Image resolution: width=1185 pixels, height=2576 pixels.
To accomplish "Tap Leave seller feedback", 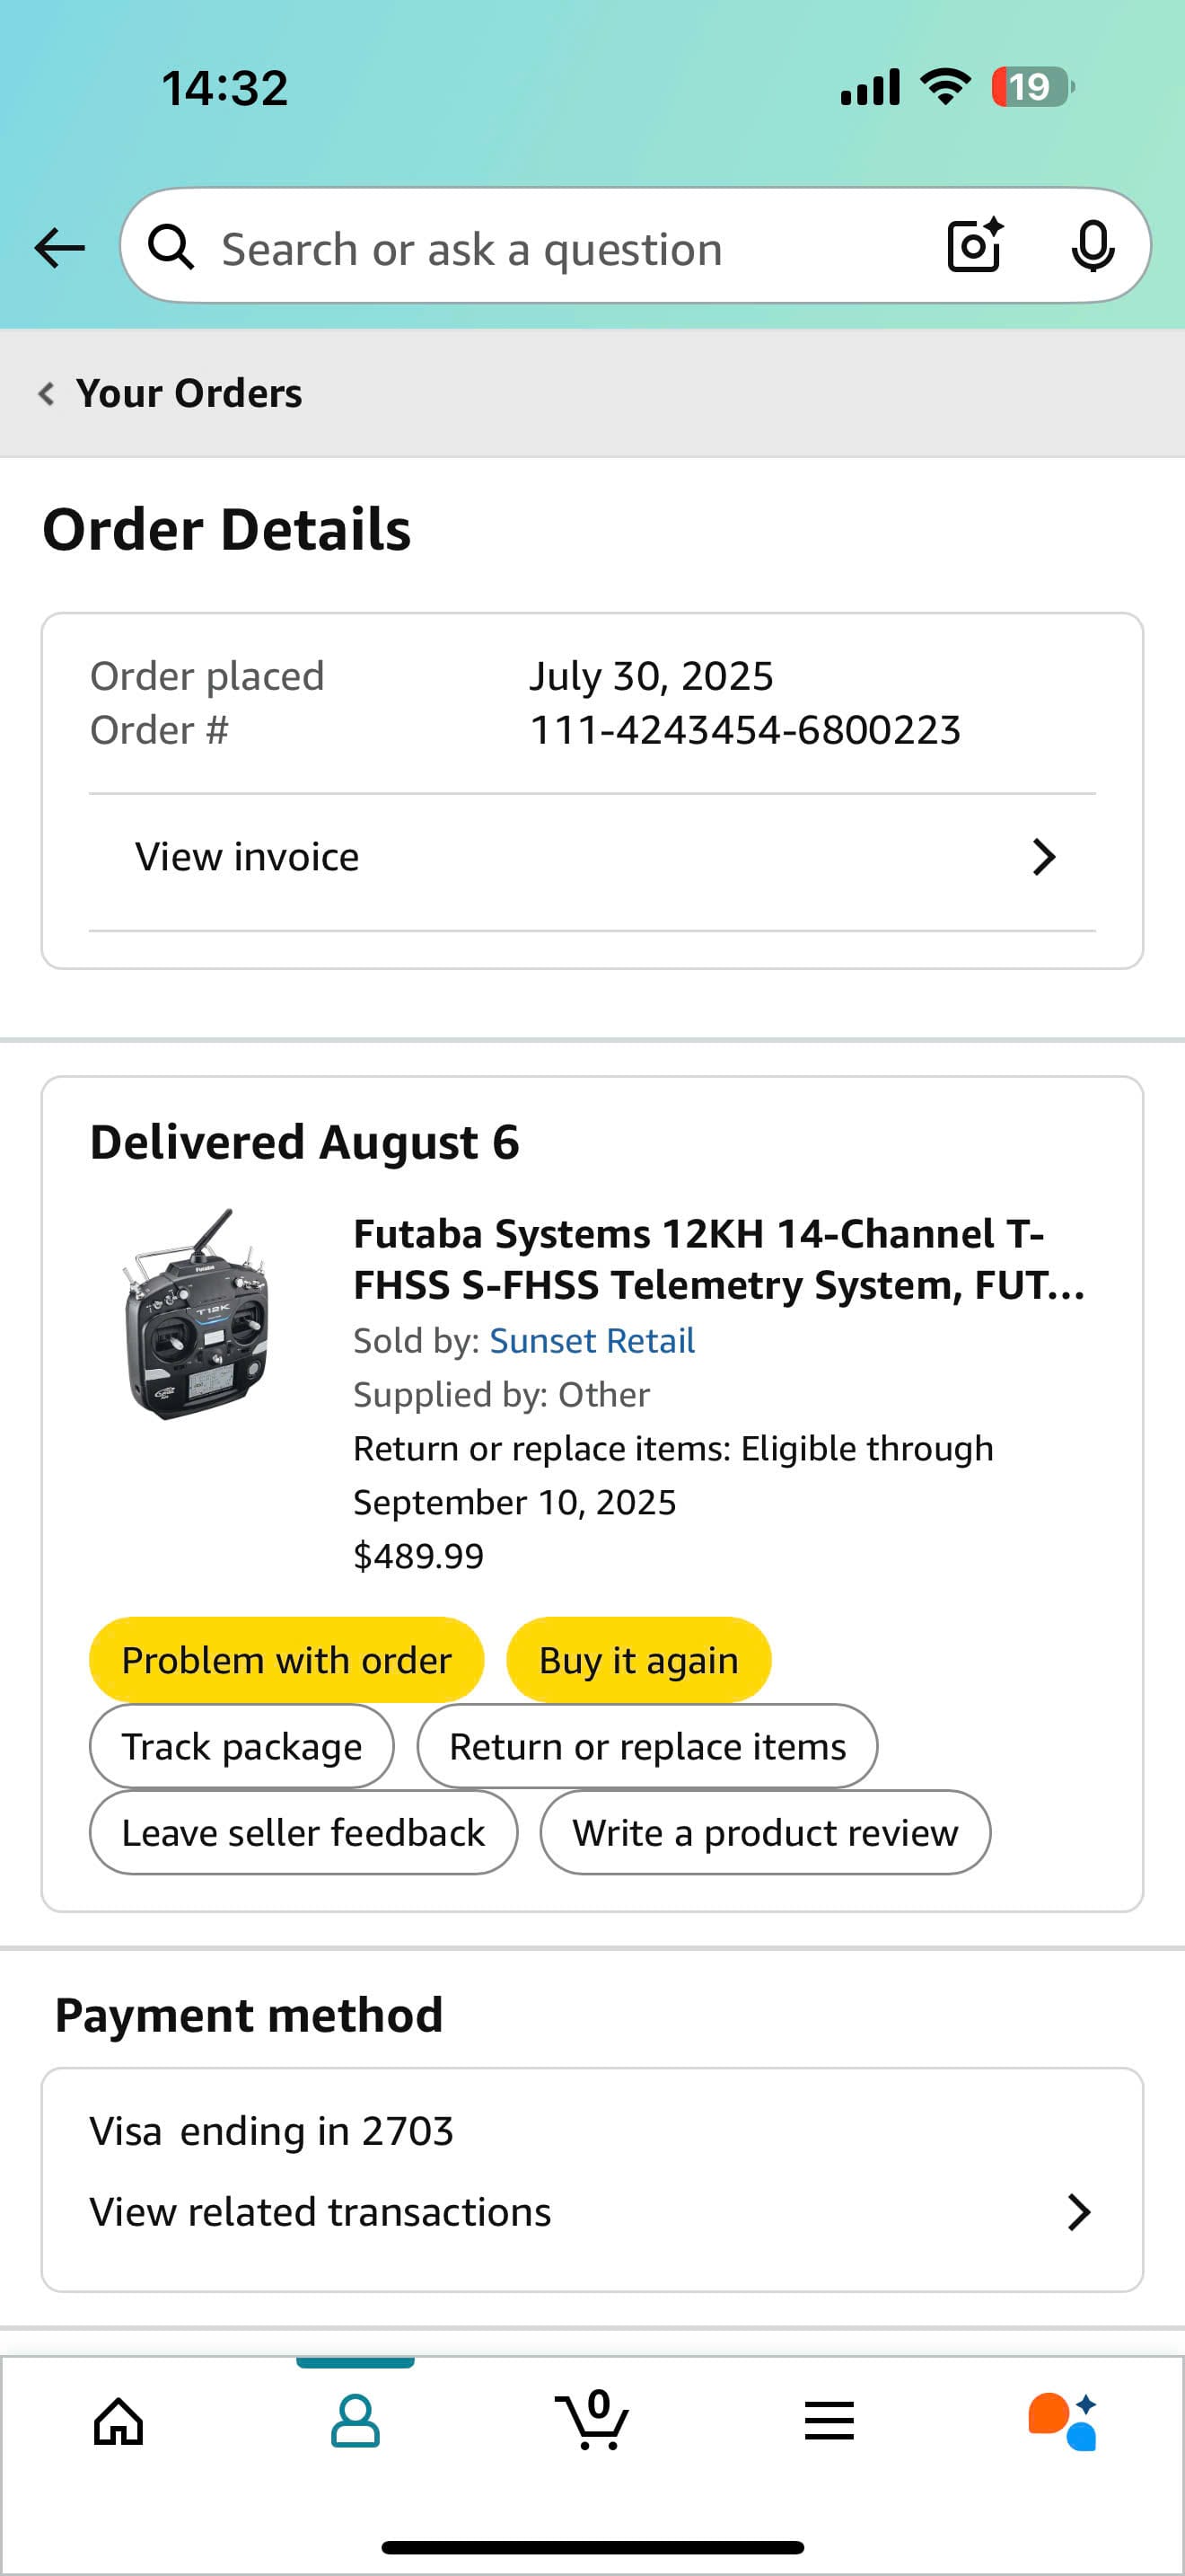I will [x=303, y=1833].
